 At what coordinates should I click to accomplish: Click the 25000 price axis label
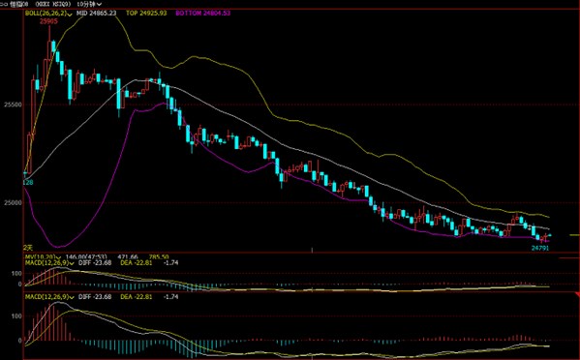[x=13, y=203]
